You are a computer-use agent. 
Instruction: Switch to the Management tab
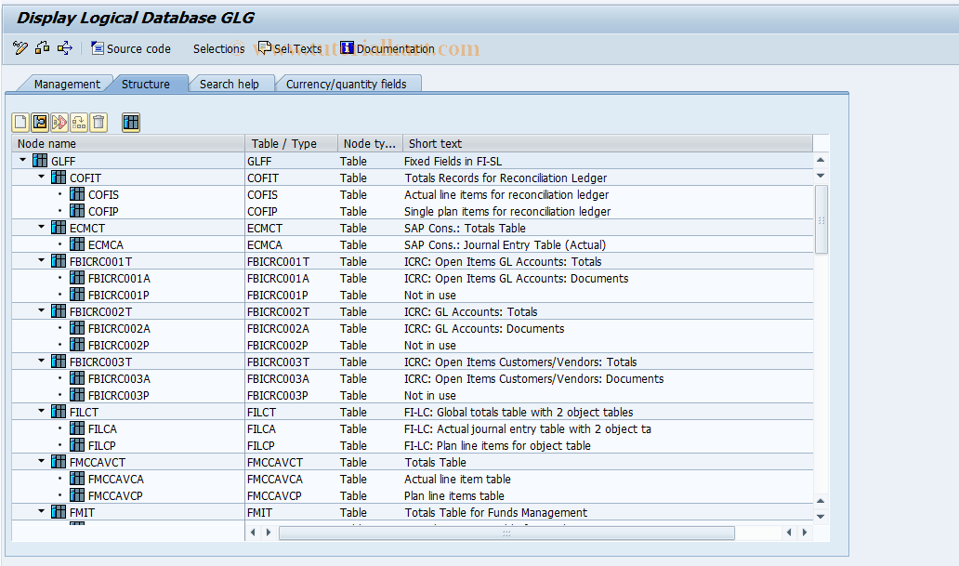(70, 83)
